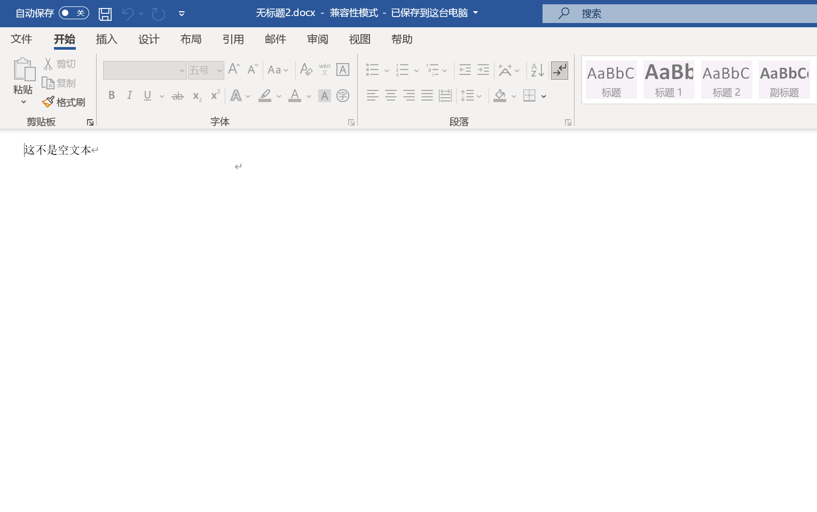Expand the Paste options arrow
The image size is (817, 512).
23,102
